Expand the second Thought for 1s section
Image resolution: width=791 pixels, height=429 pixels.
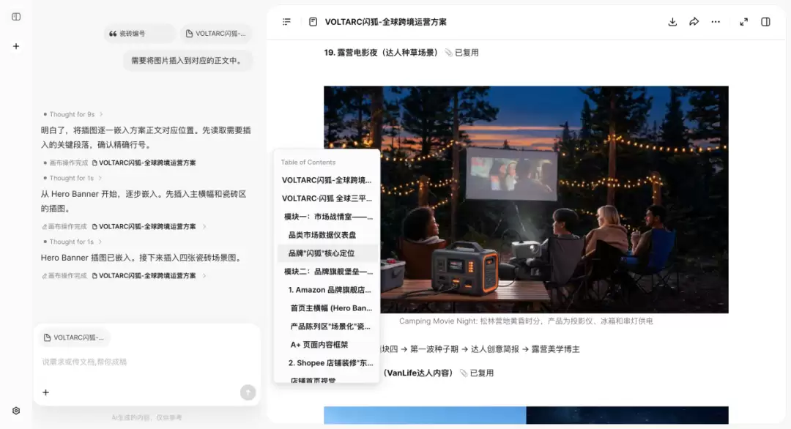point(73,242)
